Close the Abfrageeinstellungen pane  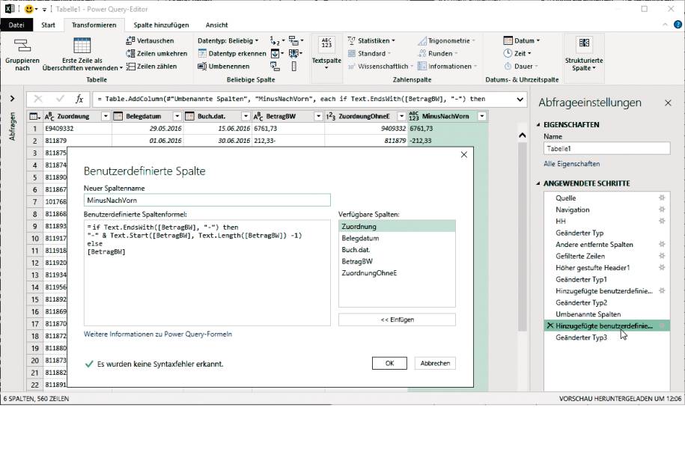tap(668, 103)
